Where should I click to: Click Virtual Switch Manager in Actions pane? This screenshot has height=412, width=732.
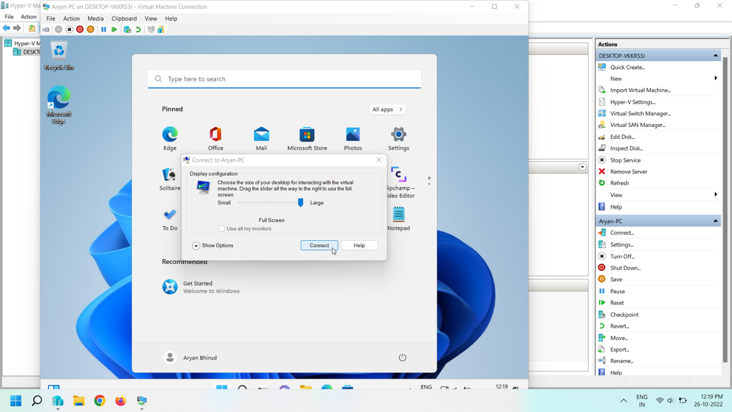point(640,114)
